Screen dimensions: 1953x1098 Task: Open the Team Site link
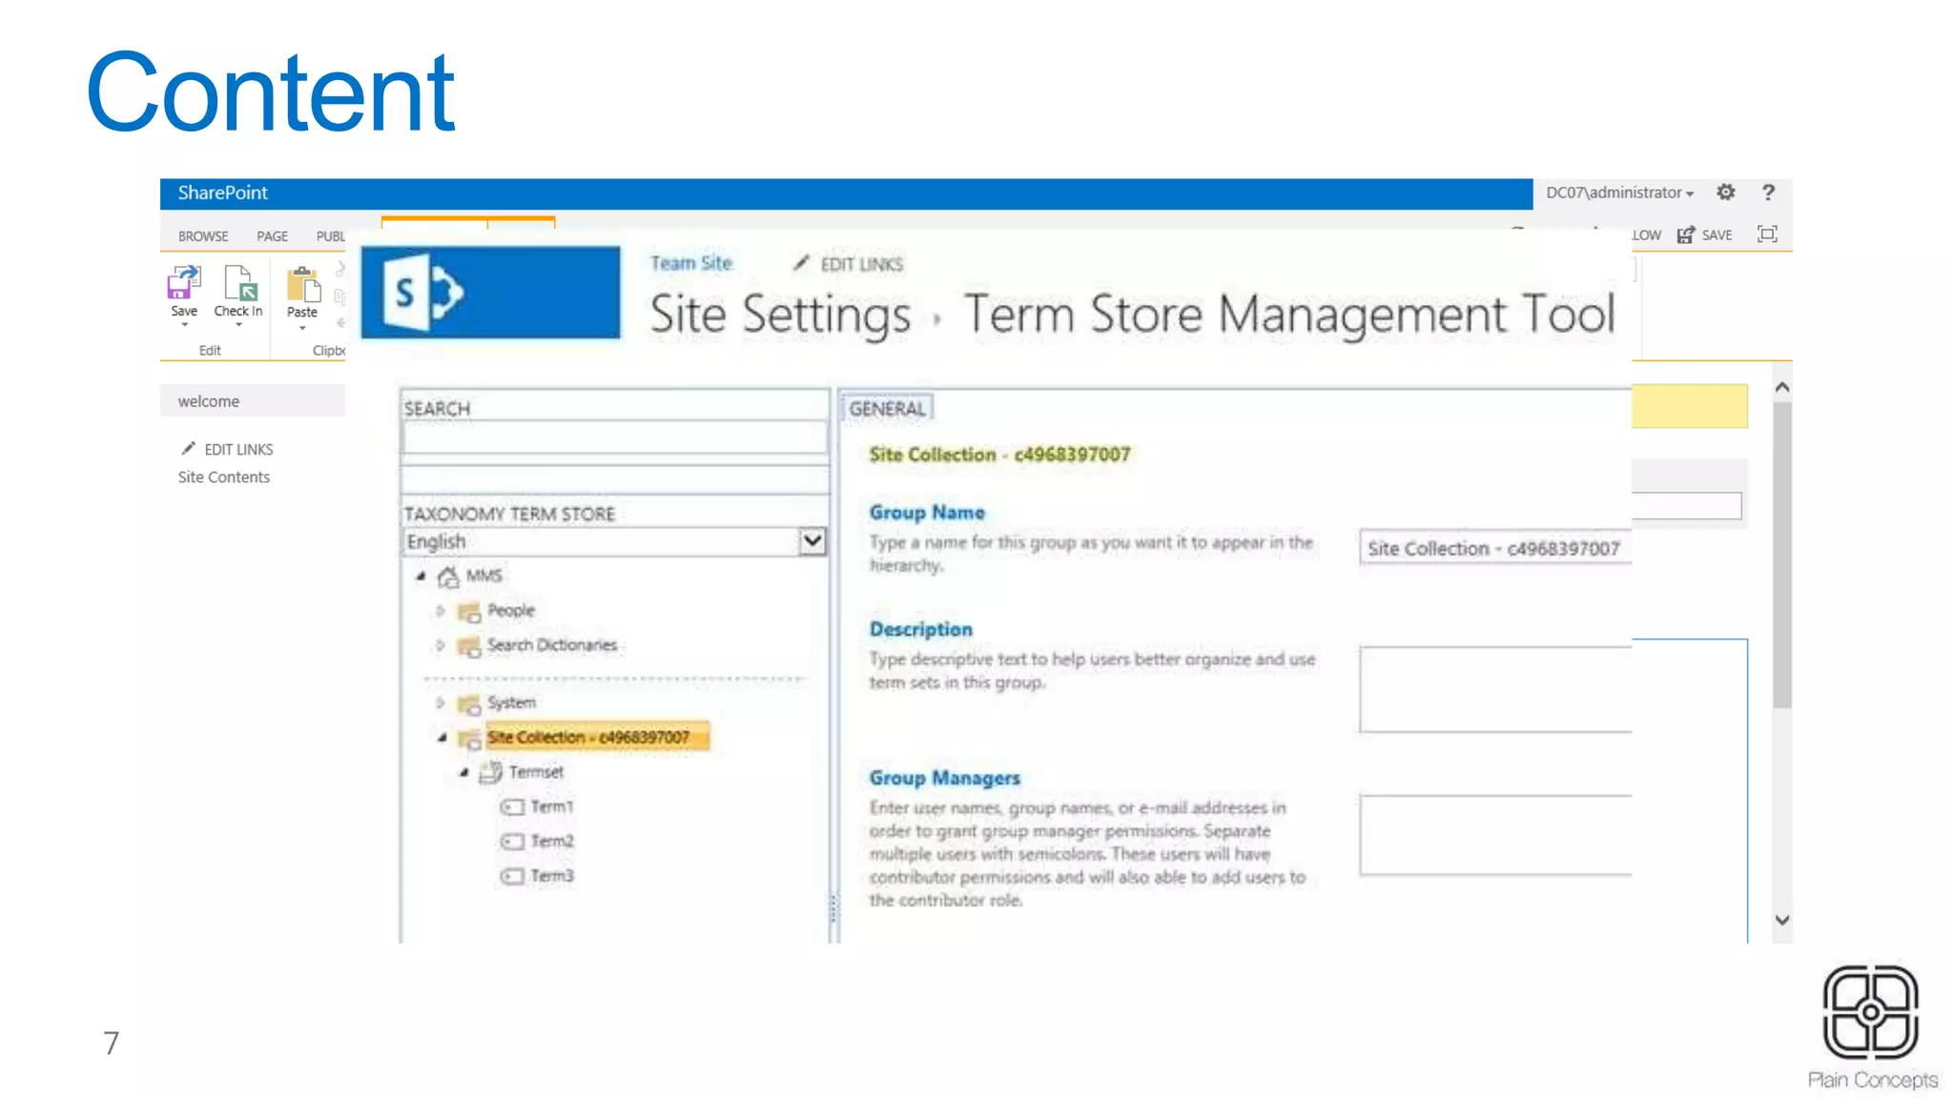click(690, 263)
